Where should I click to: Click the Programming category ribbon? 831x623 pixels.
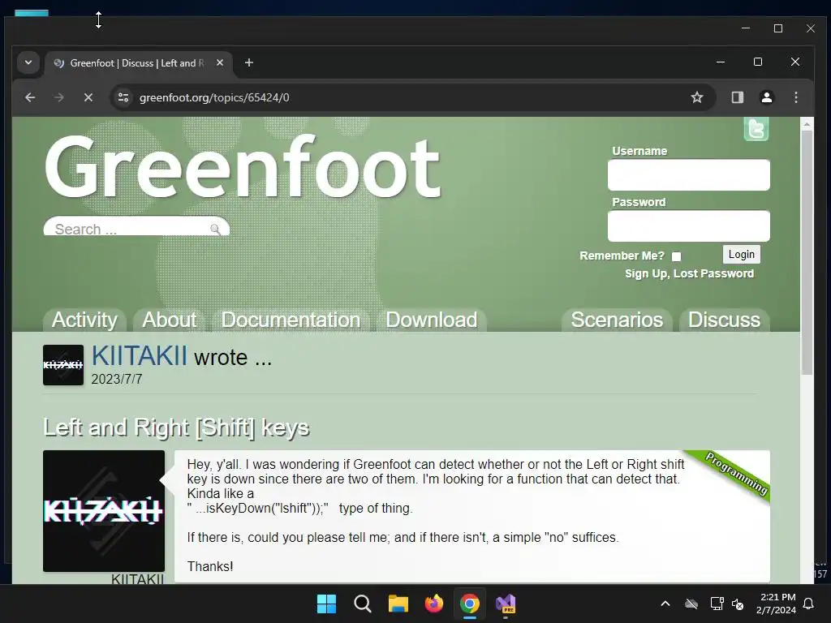point(735,473)
